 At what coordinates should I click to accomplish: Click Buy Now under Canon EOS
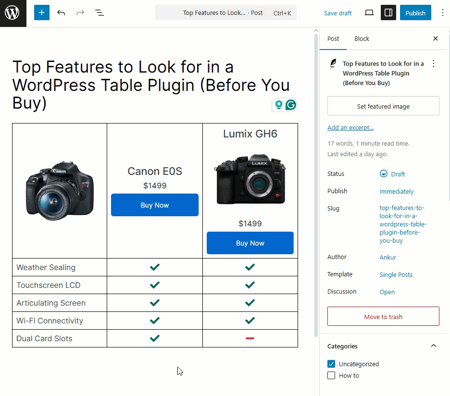coord(155,205)
